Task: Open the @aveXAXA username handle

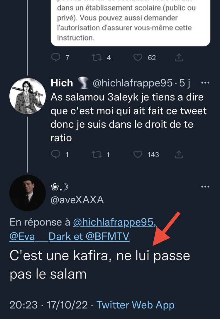Action: pyautogui.click(x=77, y=200)
